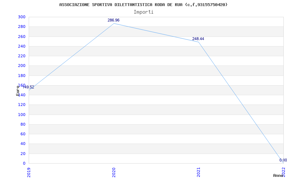The width and height of the screenshot is (287, 179).
Task: Click the 80 y-axis tick label
Action: (x=23, y=124)
